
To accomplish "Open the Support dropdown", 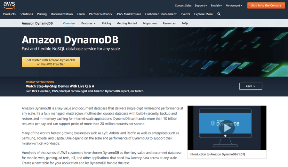I will point(201,5).
